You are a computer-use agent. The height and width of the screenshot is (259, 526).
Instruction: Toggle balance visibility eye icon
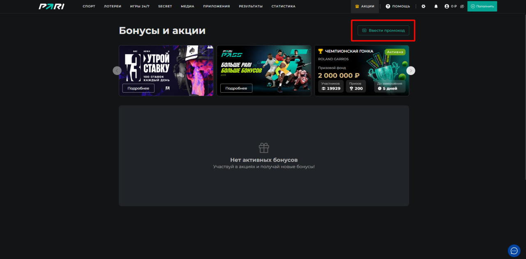coord(462,7)
